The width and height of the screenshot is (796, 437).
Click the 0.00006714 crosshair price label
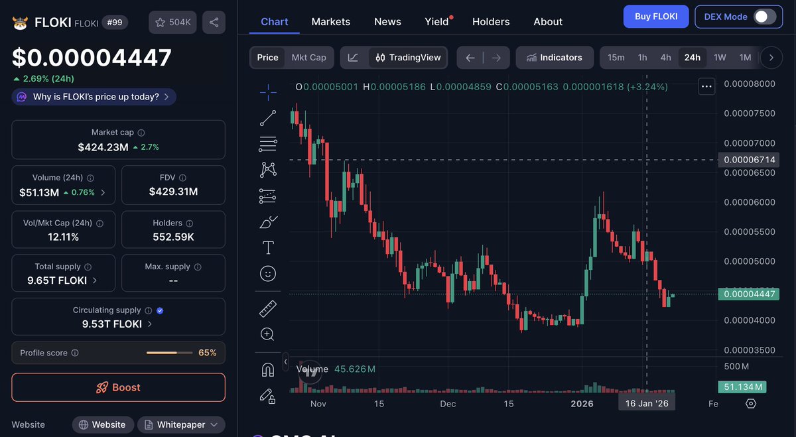tap(750, 160)
